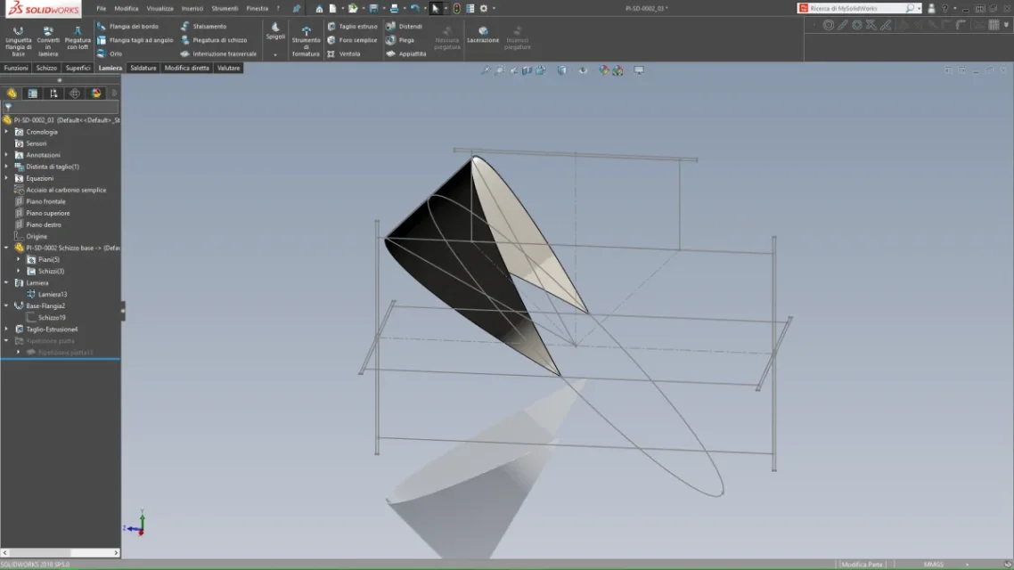Select Piano frontale in feature tree

pyautogui.click(x=45, y=201)
